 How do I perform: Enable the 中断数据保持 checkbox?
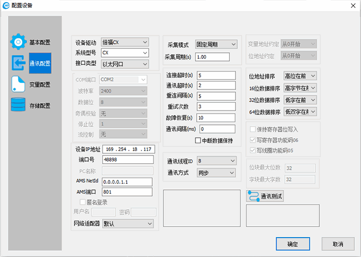pos(198,140)
